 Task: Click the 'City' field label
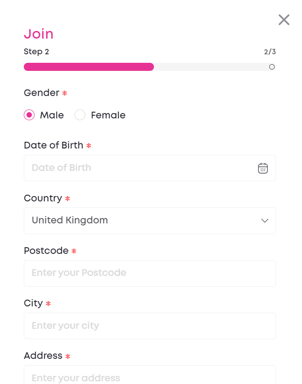point(33,303)
